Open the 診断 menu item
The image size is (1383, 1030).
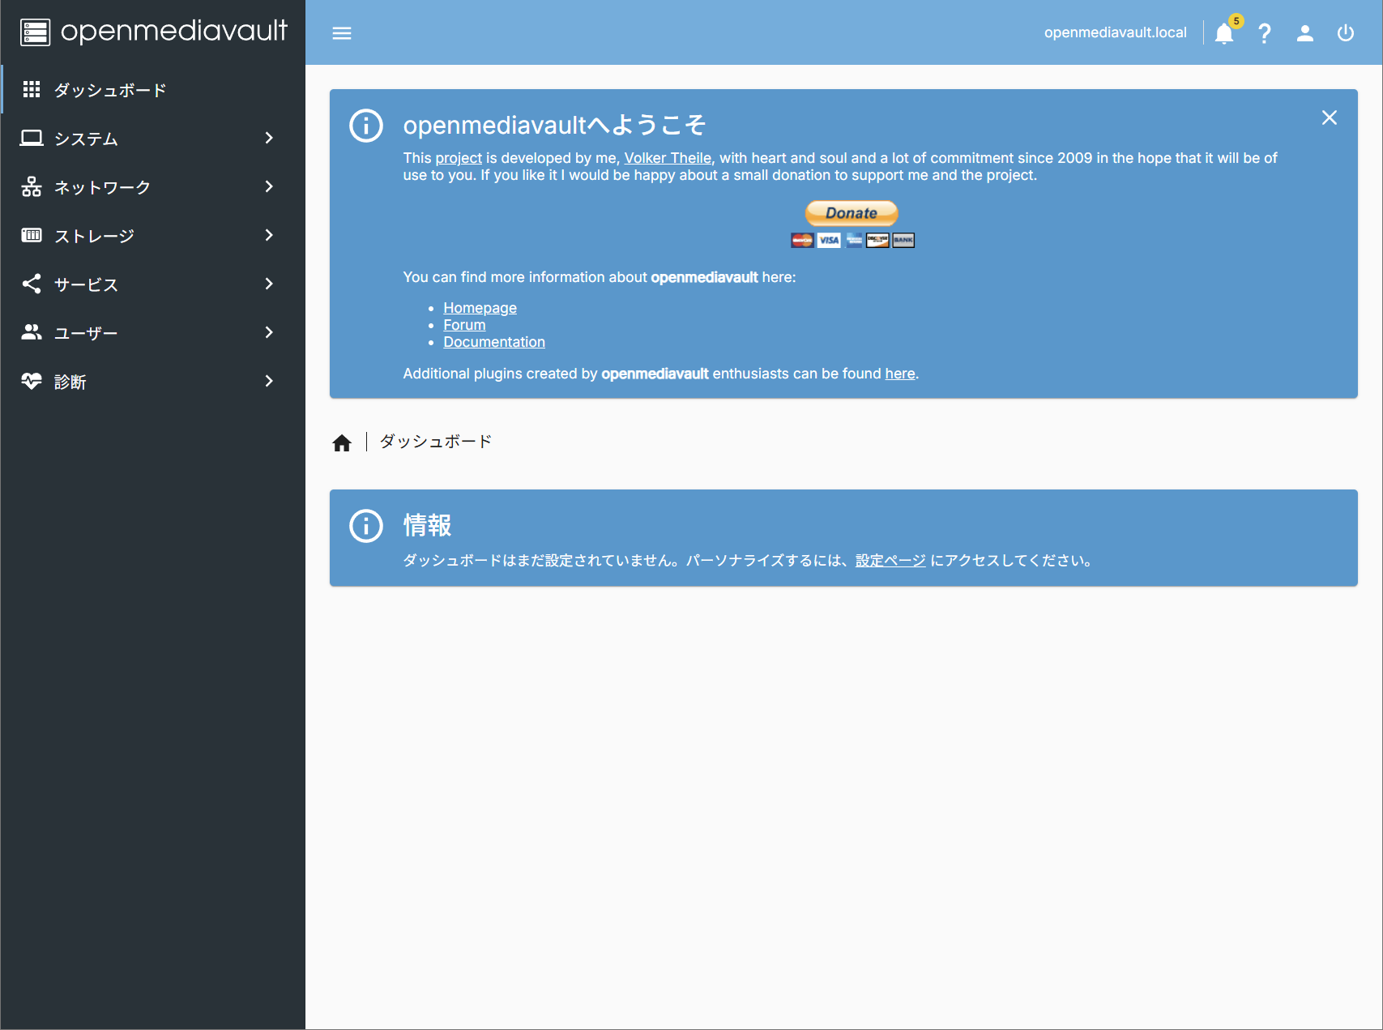153,381
